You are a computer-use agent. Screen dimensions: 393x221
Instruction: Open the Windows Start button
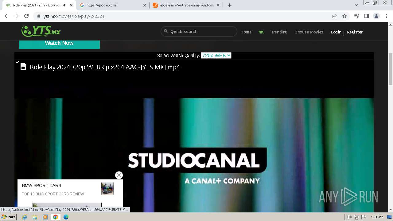tap(8, 217)
